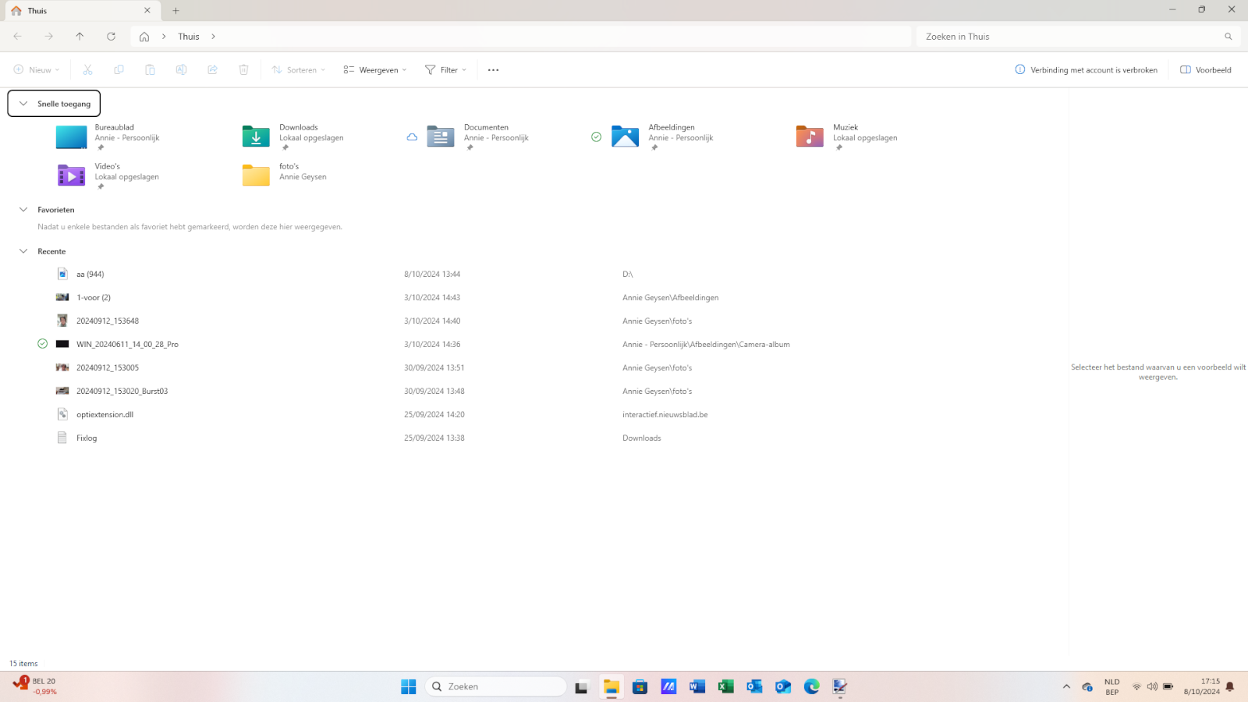The height and width of the screenshot is (702, 1248).
Task: Open Microsoft Edge from the taskbar
Action: coord(811,686)
